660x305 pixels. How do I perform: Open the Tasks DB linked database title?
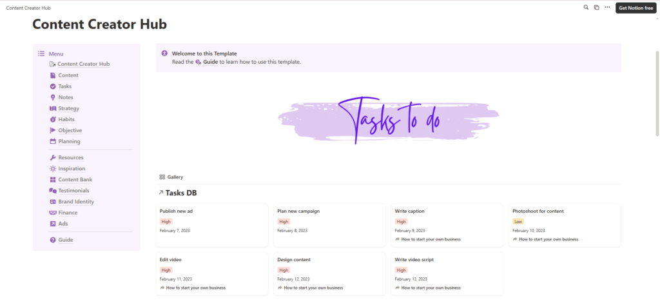(x=181, y=193)
